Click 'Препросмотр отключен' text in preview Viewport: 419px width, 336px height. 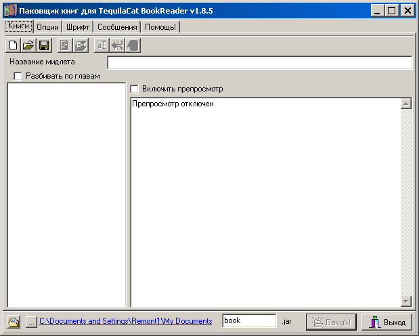point(173,104)
